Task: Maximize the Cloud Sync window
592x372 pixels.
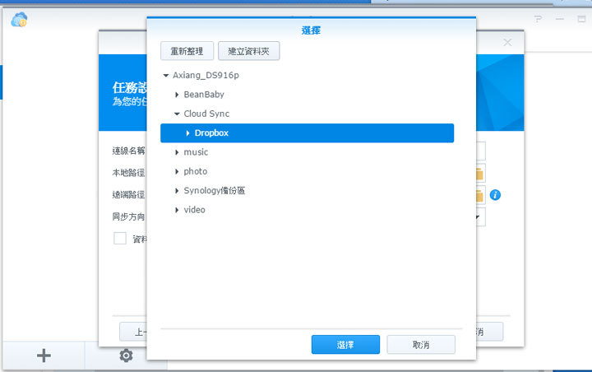Action: 581,19
